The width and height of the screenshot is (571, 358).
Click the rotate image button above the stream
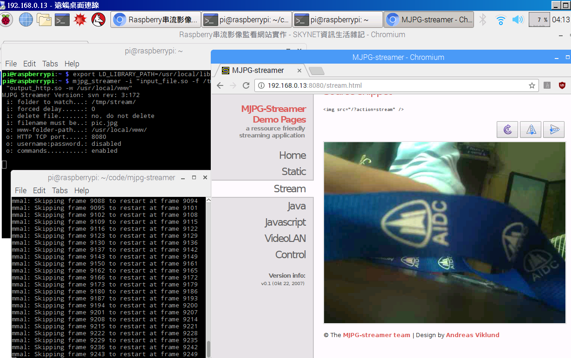(x=507, y=130)
